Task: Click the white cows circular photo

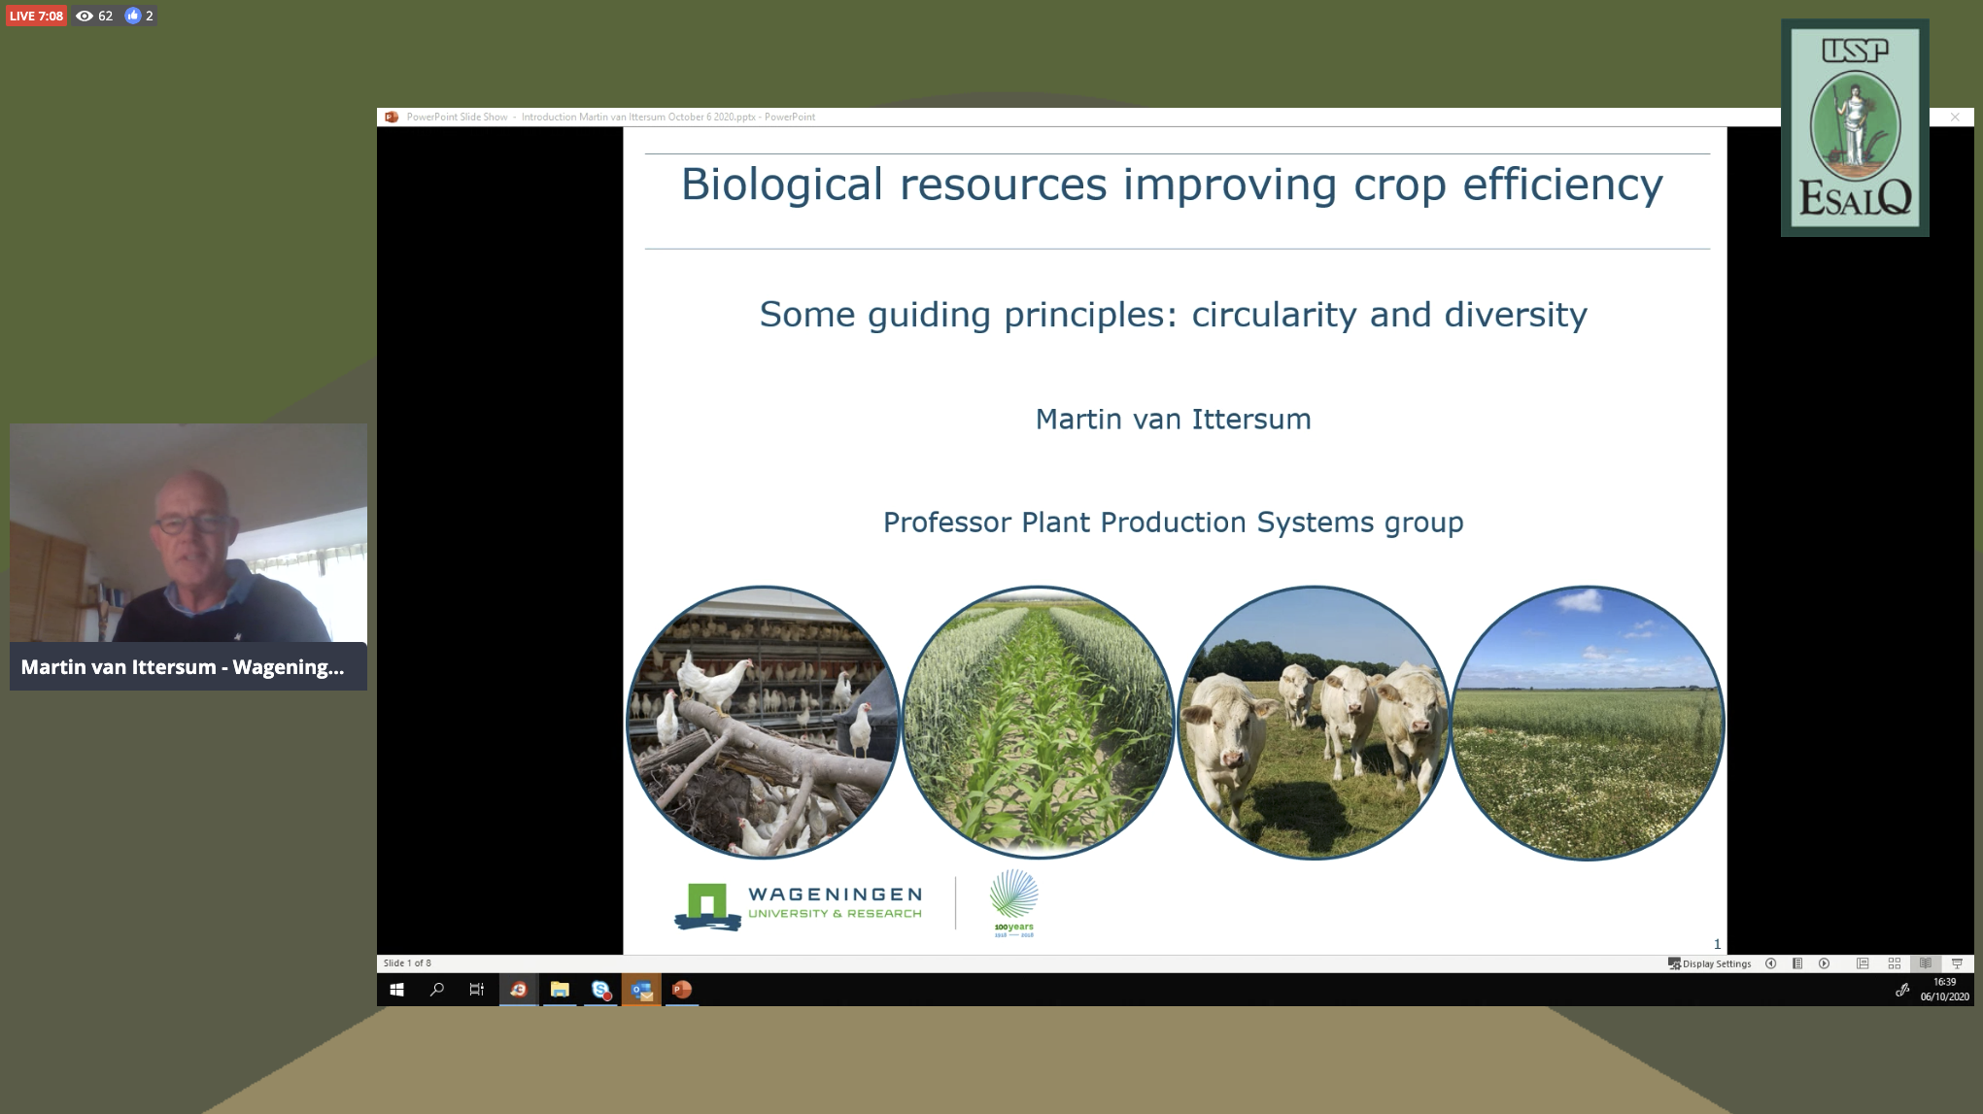Action: coord(1314,723)
